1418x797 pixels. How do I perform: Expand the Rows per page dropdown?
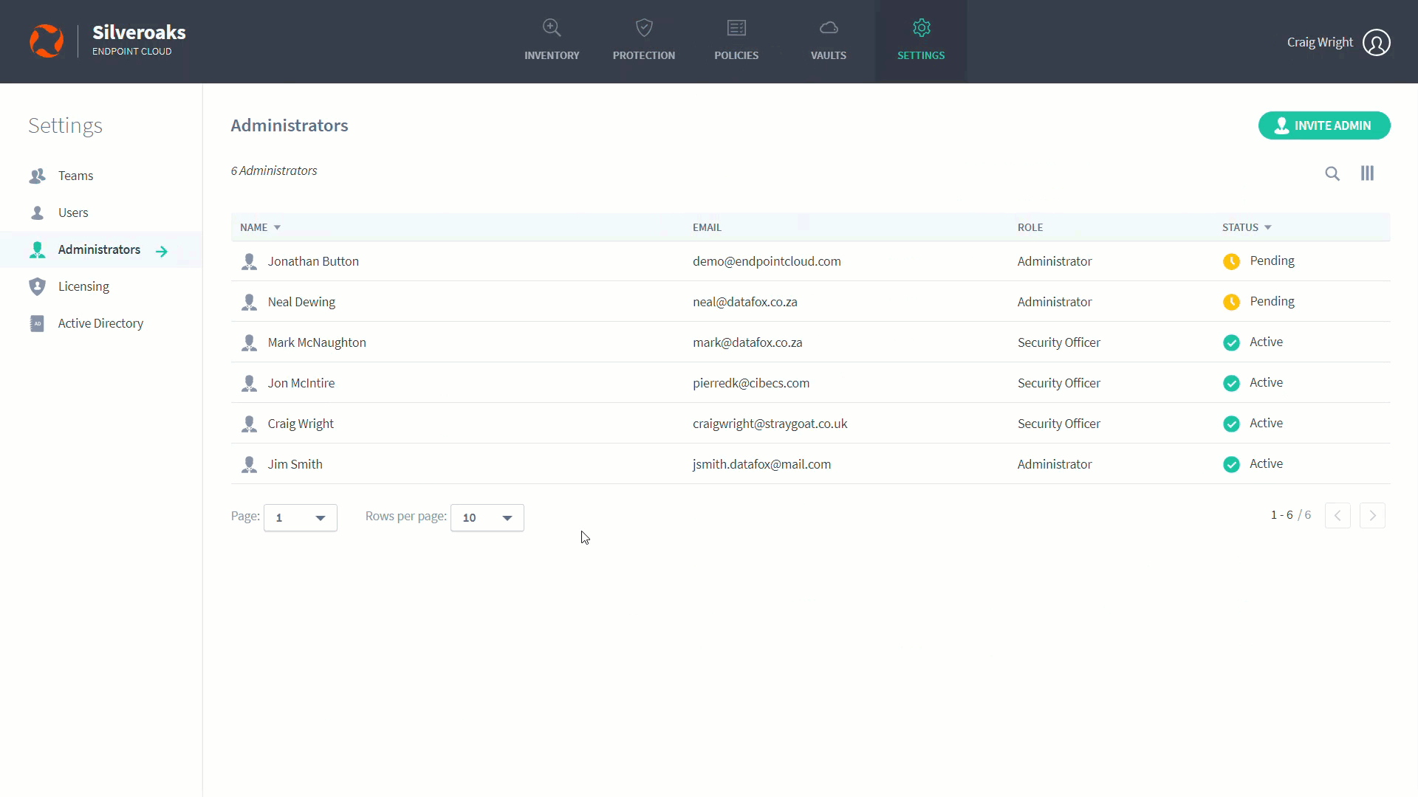pyautogui.click(x=487, y=518)
